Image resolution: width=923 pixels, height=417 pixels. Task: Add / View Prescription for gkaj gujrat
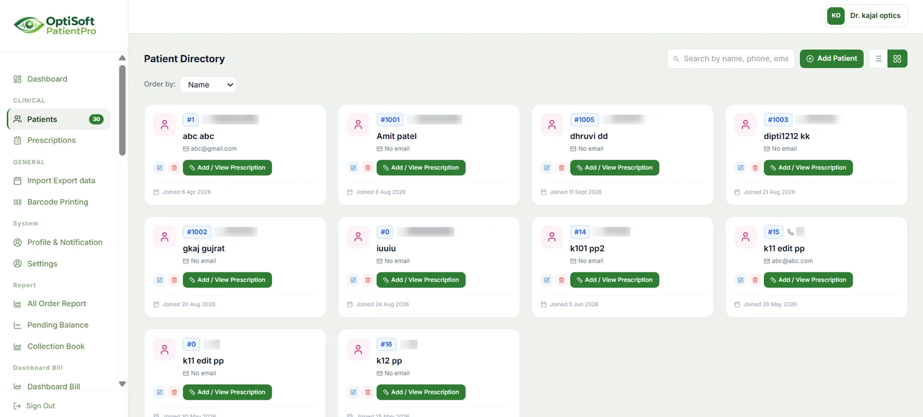click(x=227, y=280)
